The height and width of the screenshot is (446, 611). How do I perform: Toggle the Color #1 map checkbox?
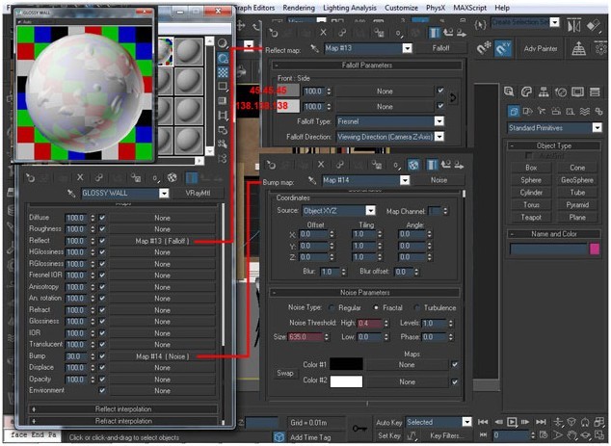(x=454, y=365)
